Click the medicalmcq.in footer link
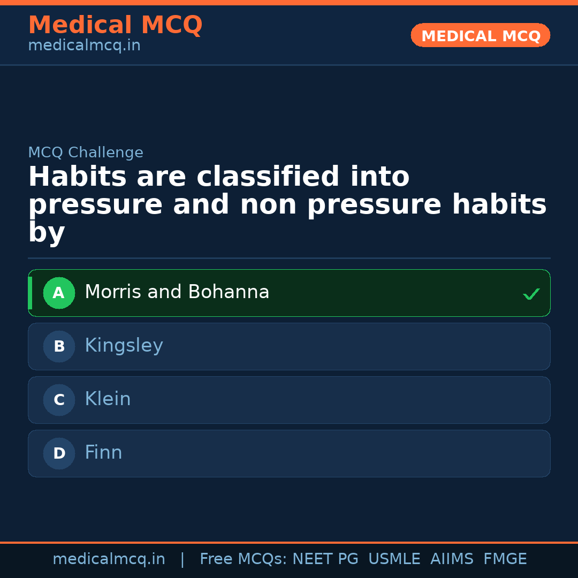578x578 pixels. pyautogui.click(x=109, y=559)
